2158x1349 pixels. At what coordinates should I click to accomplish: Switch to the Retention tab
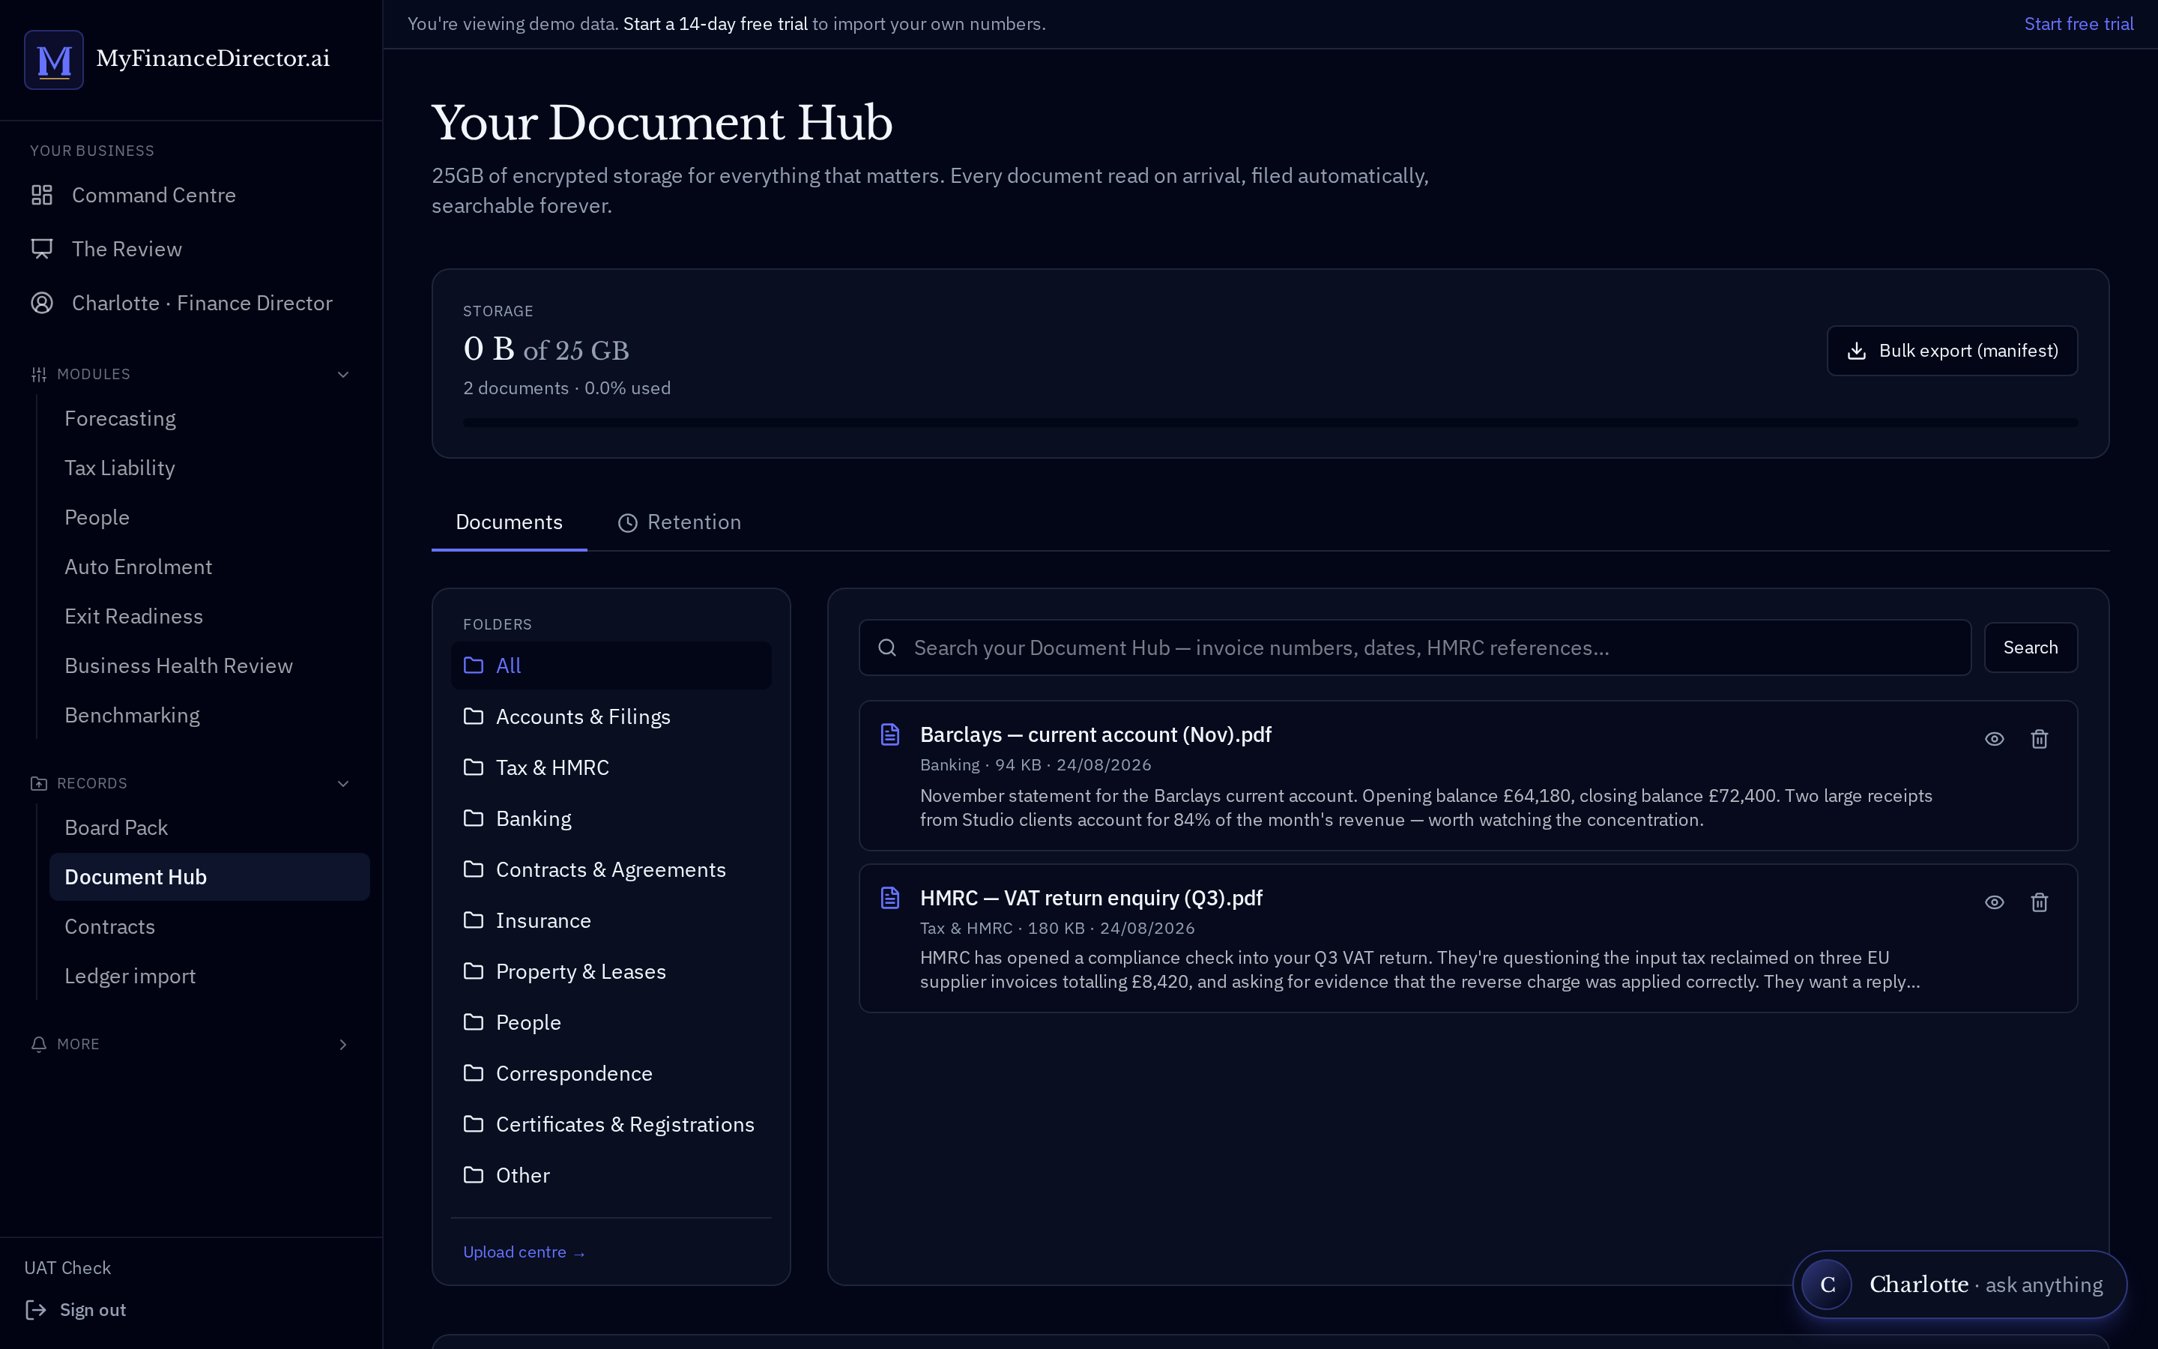(680, 522)
